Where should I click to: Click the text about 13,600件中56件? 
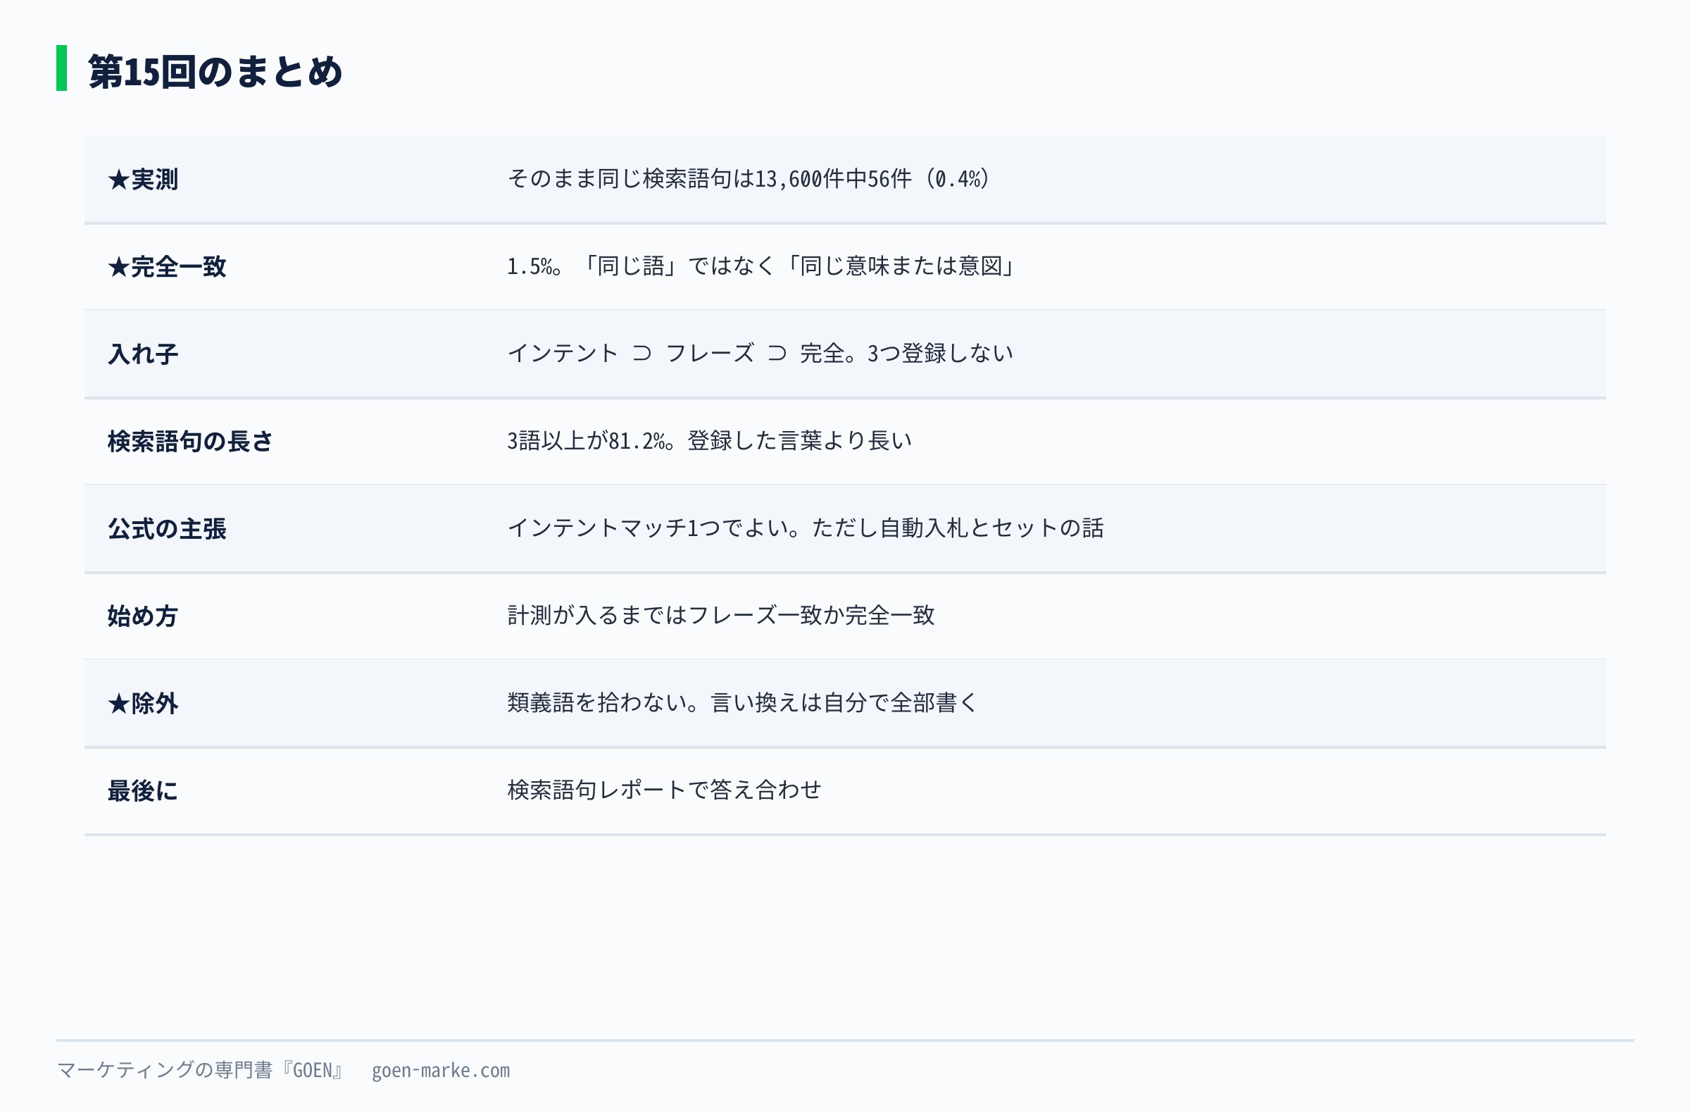(750, 179)
